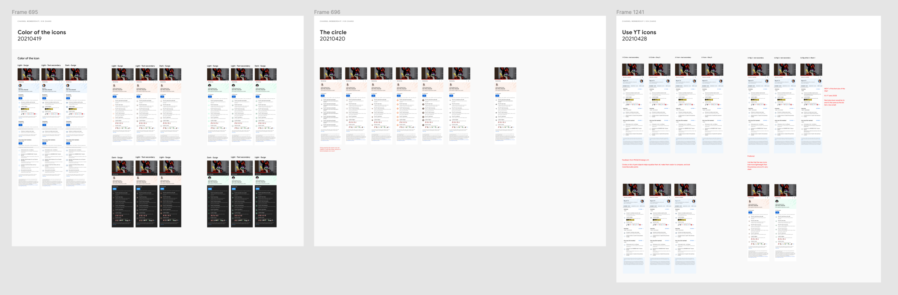Select the "Frame 695" frame label
Screen dimensions: 898x295
pyautogui.click(x=25, y=12)
